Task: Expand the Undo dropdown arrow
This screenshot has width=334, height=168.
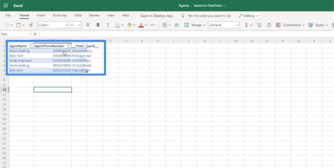Action: point(12,25)
